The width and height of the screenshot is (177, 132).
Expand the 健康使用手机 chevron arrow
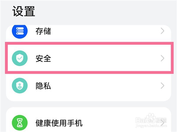click(162, 123)
